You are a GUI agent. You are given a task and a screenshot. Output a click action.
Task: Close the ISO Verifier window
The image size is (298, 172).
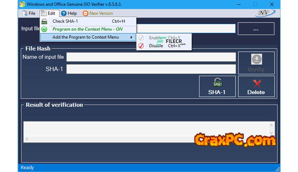click(272, 4)
